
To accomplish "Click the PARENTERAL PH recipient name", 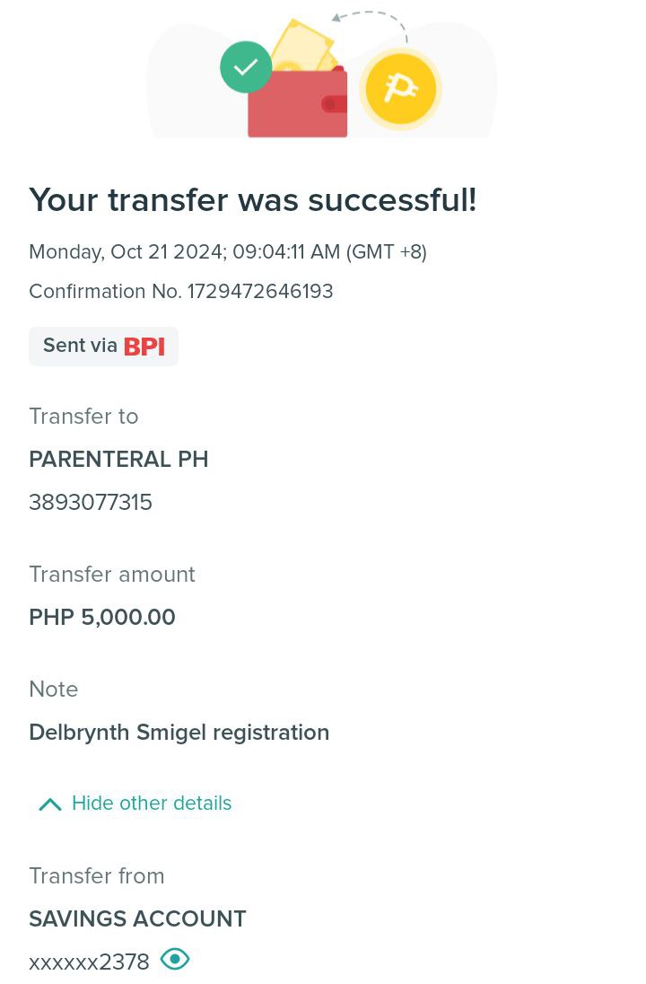I will (118, 460).
